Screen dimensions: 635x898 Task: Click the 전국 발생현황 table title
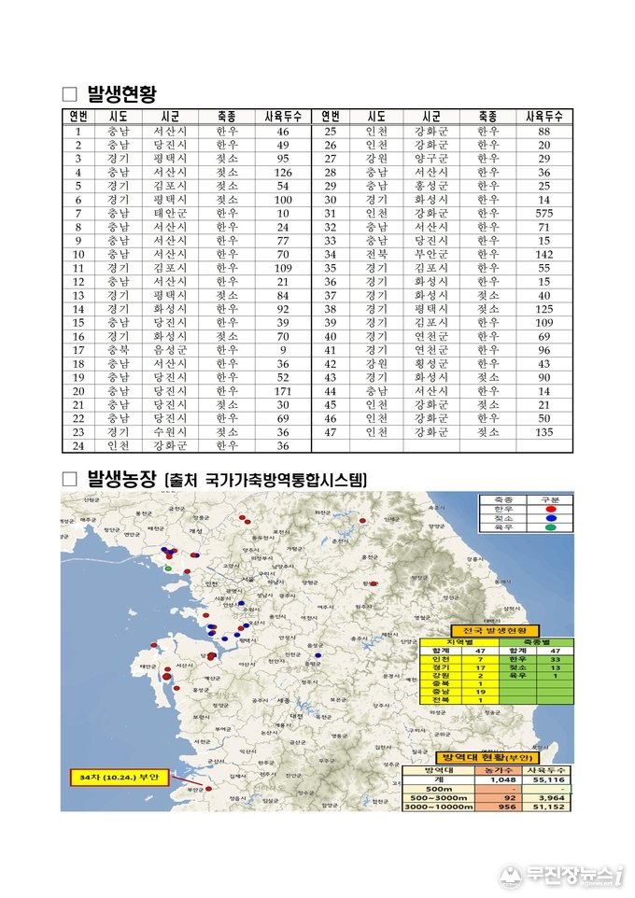pos(495,630)
